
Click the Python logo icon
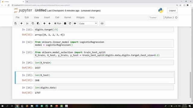click(161, 10)
